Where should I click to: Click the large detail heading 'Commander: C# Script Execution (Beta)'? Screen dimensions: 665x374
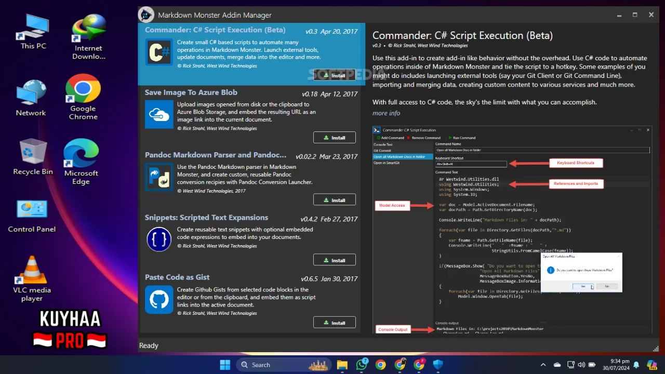tap(462, 36)
